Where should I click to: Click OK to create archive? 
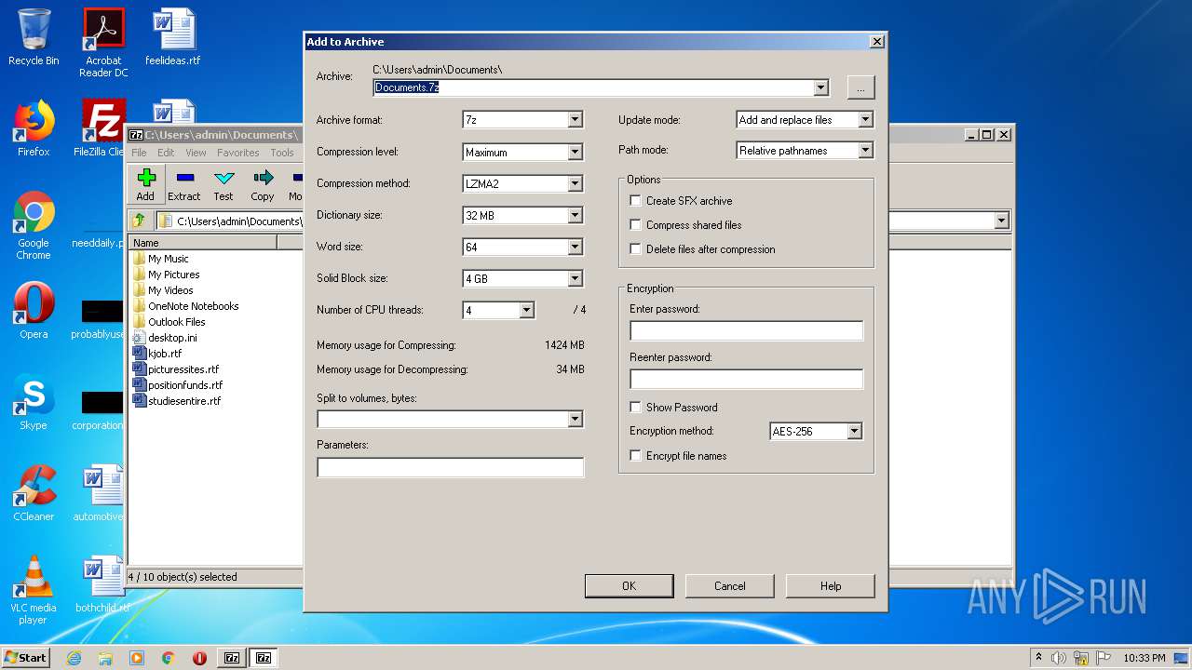(629, 586)
